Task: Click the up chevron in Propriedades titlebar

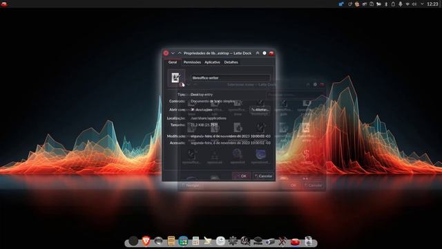Action: pos(180,53)
